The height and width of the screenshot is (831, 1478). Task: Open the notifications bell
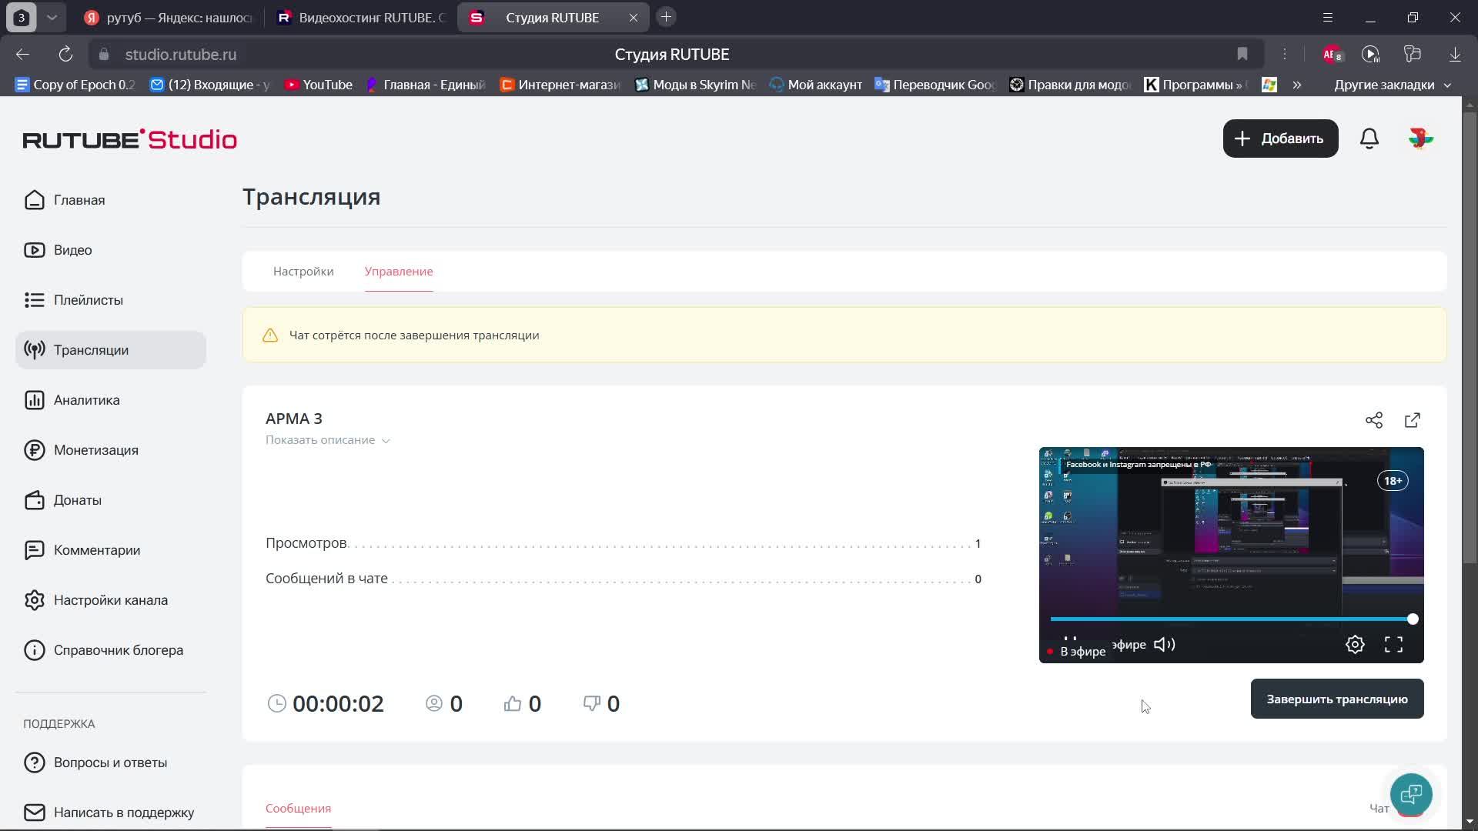[1369, 138]
